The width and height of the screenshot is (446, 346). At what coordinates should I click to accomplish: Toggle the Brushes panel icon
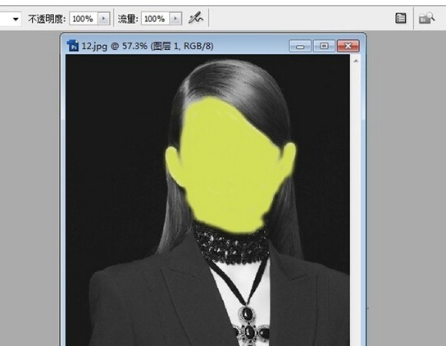point(400,18)
